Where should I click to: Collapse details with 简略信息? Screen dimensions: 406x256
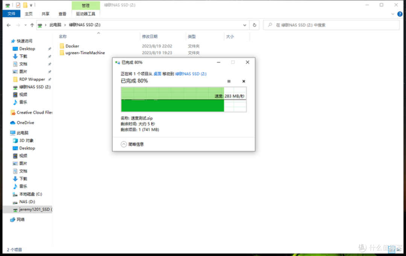pos(132,144)
